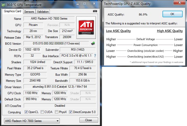
Task: Click OK in ASIC Quality dialog
Action: (172, 14)
